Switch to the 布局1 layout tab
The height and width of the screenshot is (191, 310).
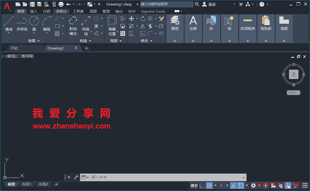tap(27, 184)
